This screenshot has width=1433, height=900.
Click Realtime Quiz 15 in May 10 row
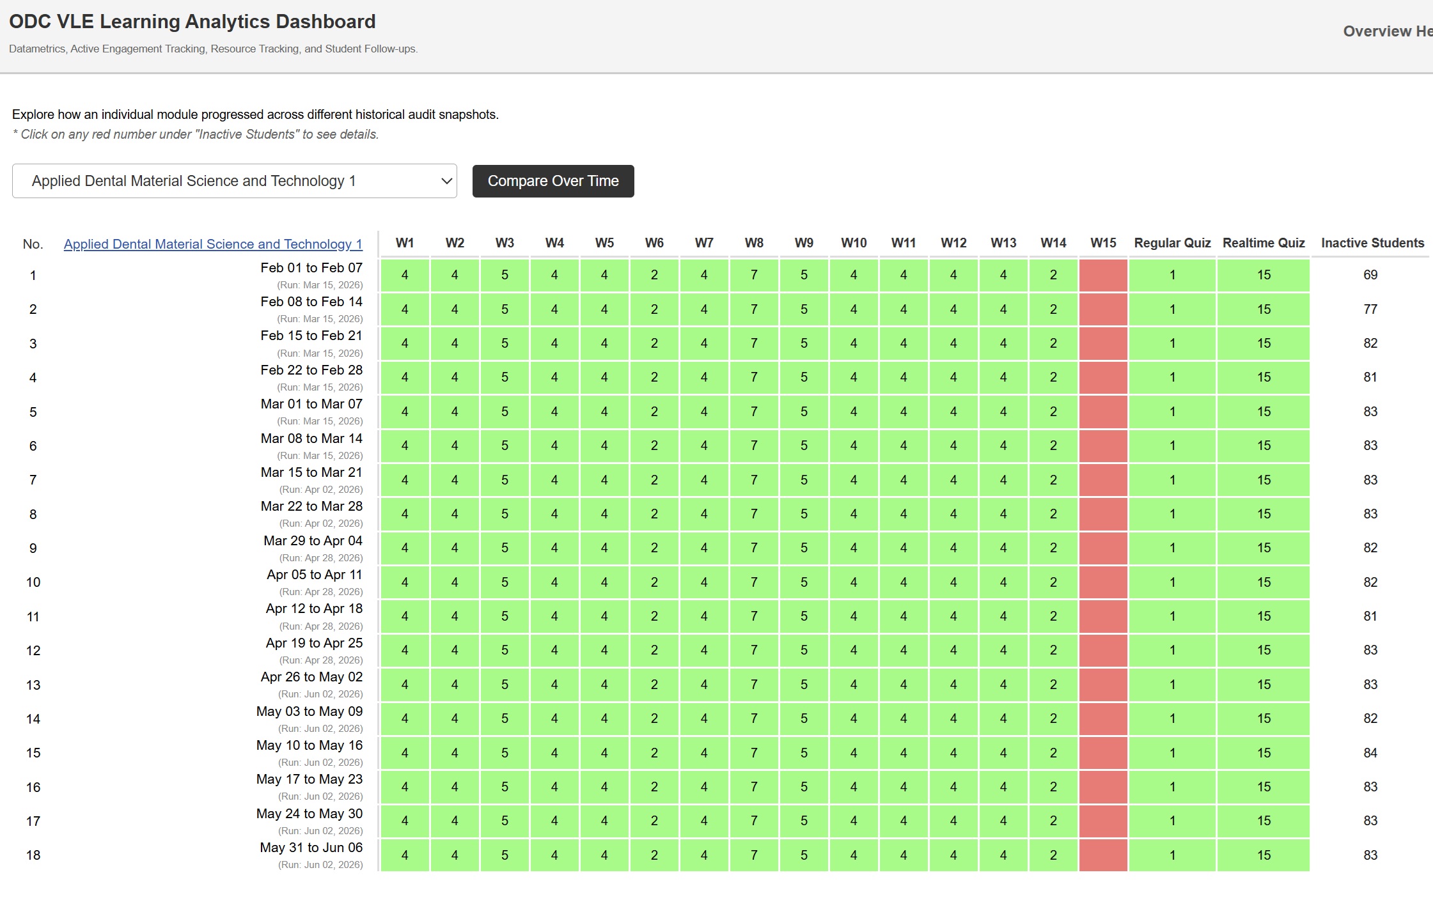click(x=1264, y=753)
